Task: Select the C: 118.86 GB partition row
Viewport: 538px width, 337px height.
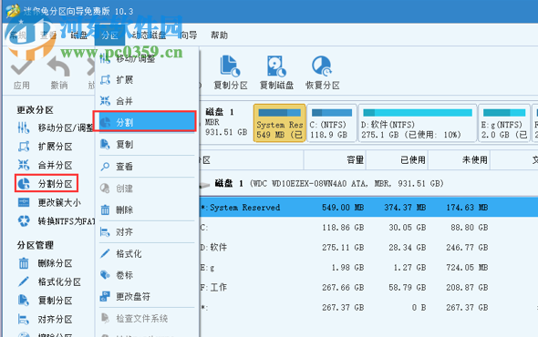Action: click(x=368, y=228)
